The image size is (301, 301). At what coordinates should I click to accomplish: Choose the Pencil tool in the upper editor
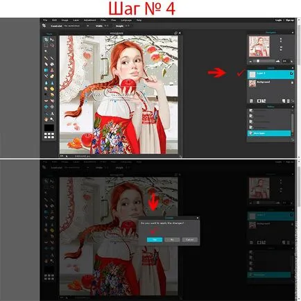46,58
